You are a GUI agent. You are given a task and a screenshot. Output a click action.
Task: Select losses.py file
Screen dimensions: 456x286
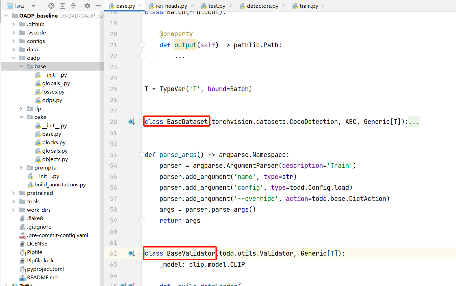(x=53, y=92)
